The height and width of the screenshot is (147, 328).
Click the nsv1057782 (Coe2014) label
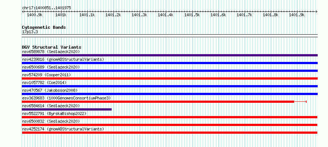point(44,83)
